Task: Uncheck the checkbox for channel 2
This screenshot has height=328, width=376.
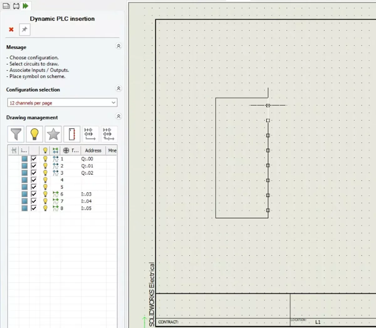Action: click(34, 166)
